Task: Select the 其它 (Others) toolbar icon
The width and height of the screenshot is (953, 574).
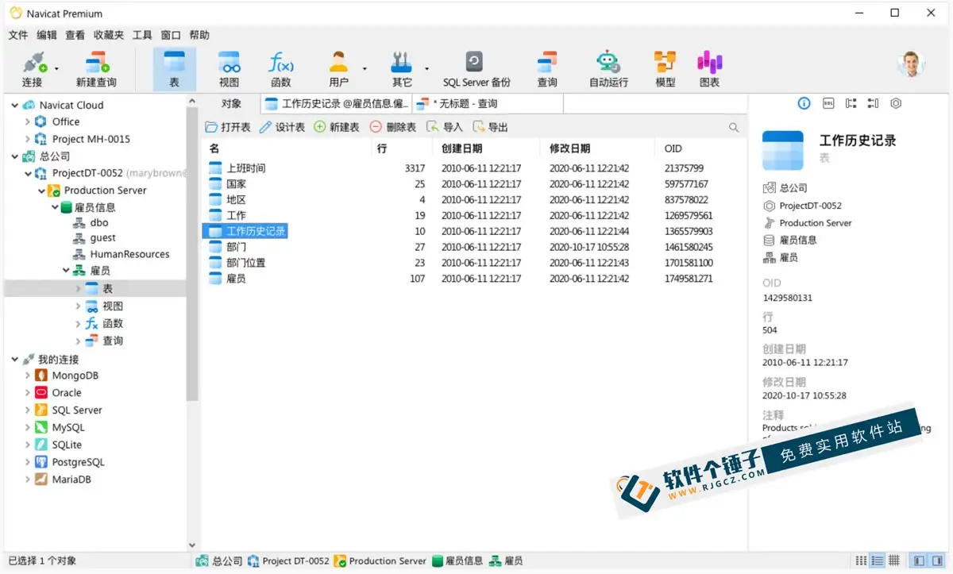Action: coord(402,69)
